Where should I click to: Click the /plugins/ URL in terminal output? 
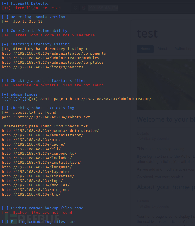tap(36, 190)
